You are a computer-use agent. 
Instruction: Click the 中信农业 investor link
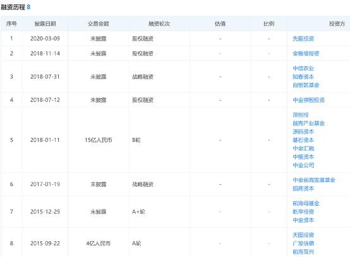point(303,68)
